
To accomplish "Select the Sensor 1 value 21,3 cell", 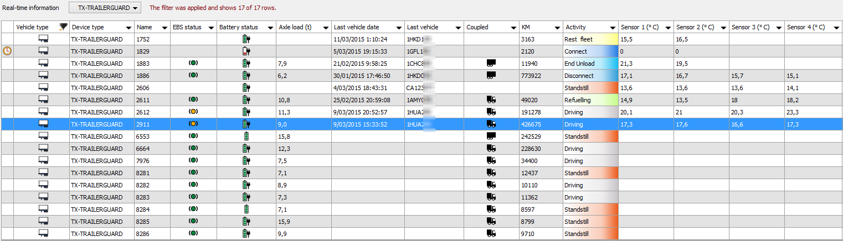I will coord(645,64).
